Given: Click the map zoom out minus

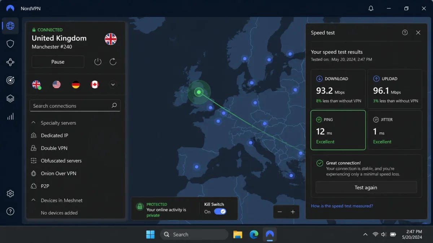Looking at the screenshot, I should click(280, 212).
